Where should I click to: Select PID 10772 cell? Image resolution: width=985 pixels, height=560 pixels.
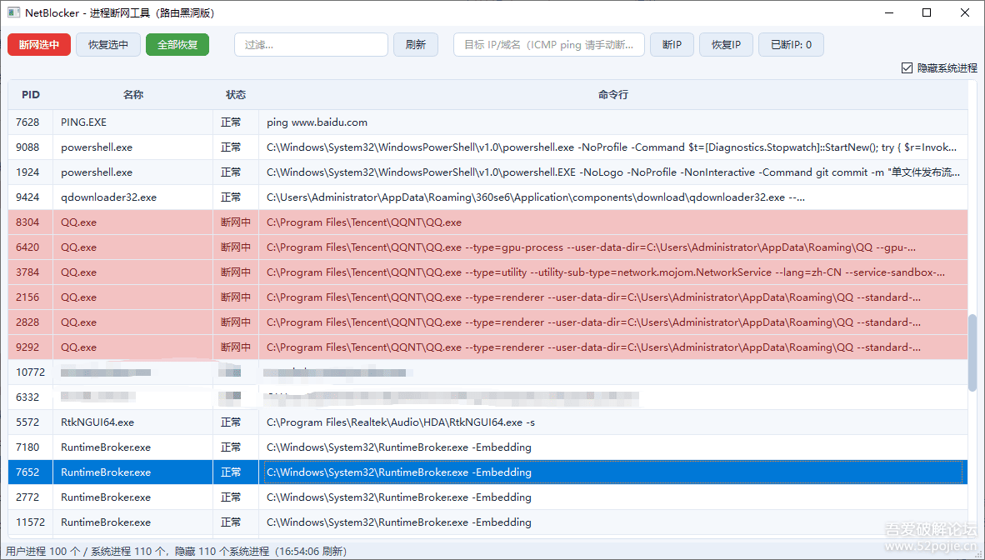(x=31, y=372)
